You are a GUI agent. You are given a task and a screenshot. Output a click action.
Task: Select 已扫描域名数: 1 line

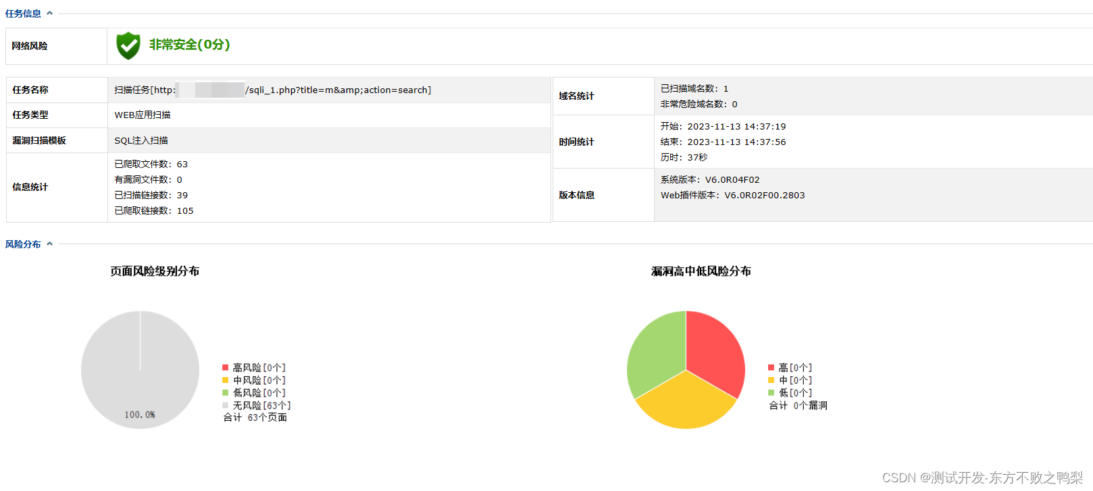coord(694,88)
